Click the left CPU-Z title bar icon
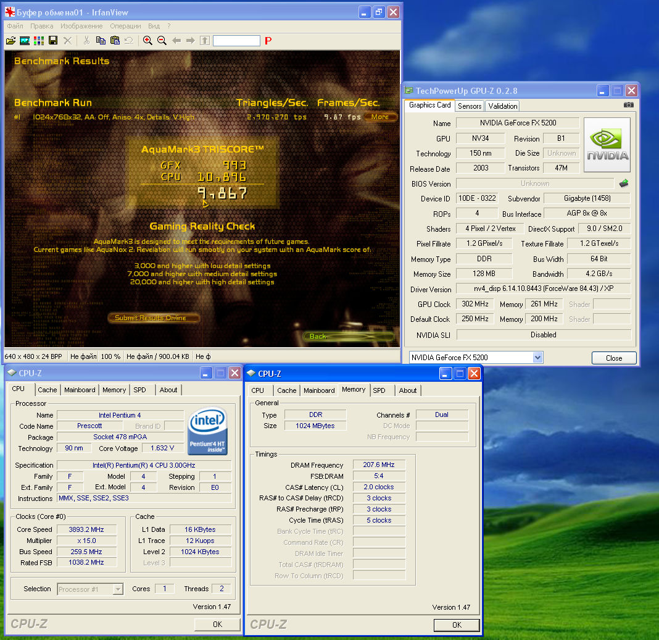Viewport: 659px width, 640px height. click(12, 373)
